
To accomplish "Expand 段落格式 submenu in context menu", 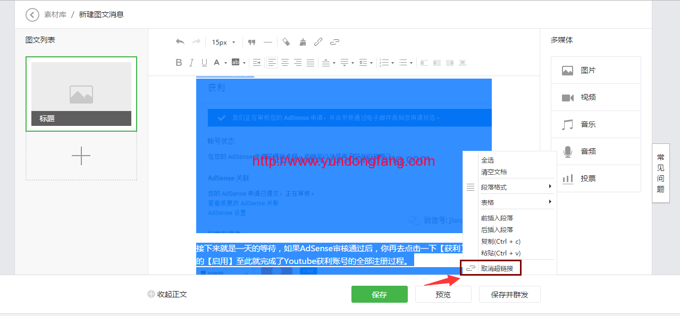I will [509, 187].
